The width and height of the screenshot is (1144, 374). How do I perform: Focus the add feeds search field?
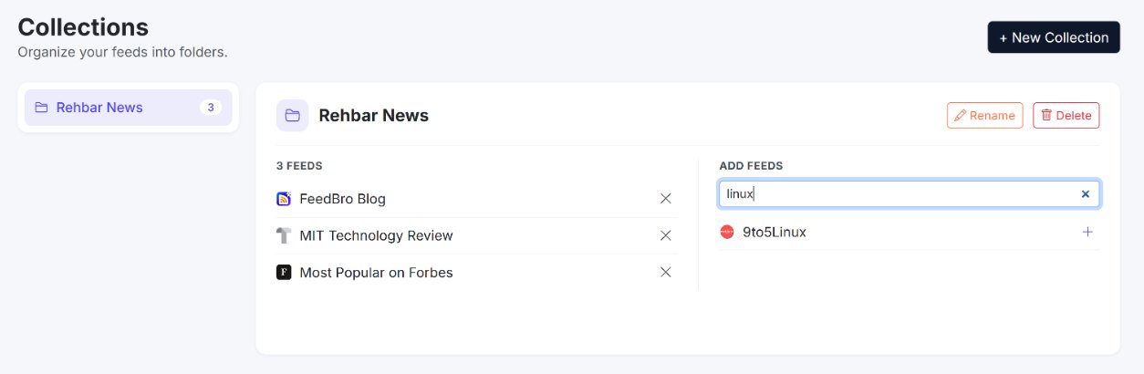(x=910, y=193)
